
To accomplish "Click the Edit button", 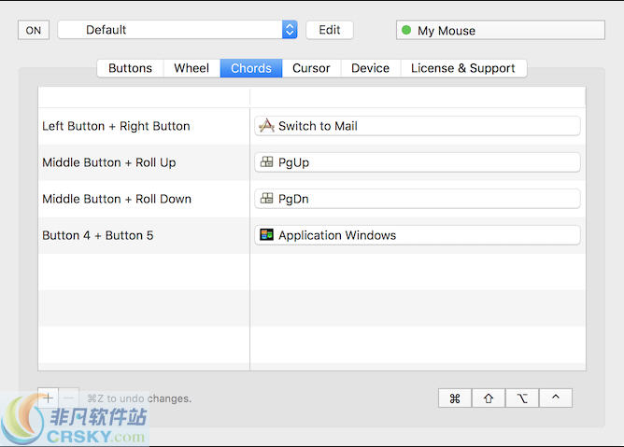I will point(330,30).
